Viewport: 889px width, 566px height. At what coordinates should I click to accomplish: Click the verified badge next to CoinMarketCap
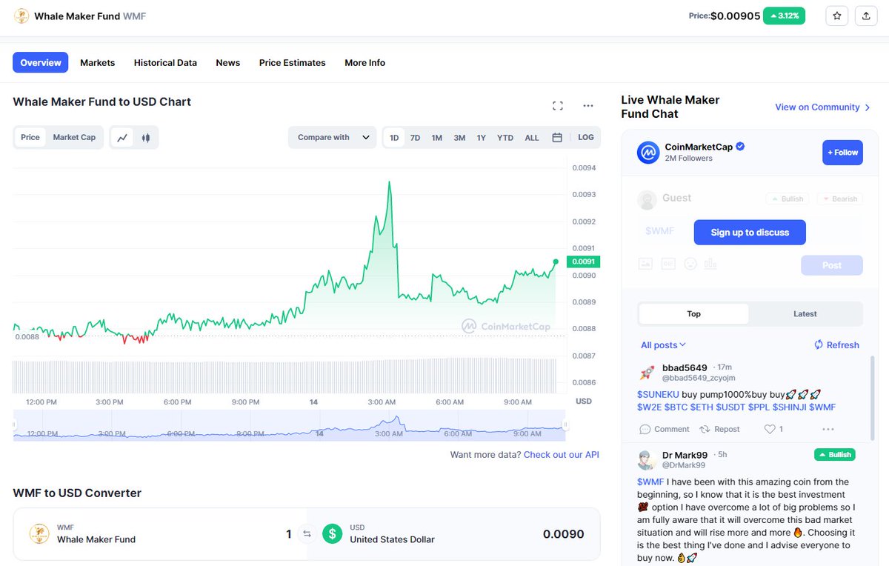(740, 147)
